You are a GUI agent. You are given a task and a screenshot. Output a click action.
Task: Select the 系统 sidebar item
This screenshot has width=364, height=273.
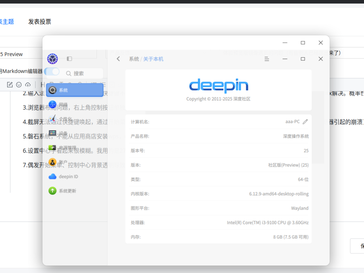[75, 90]
